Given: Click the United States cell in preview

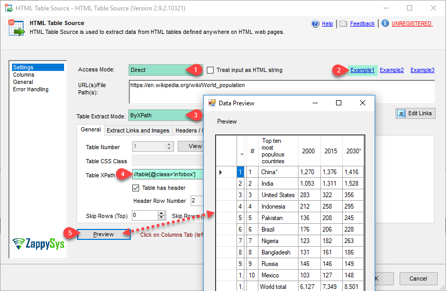Looking at the screenshot, I should click(278, 195).
